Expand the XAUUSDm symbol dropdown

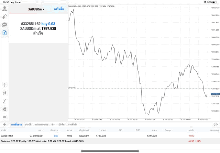click(36, 9)
